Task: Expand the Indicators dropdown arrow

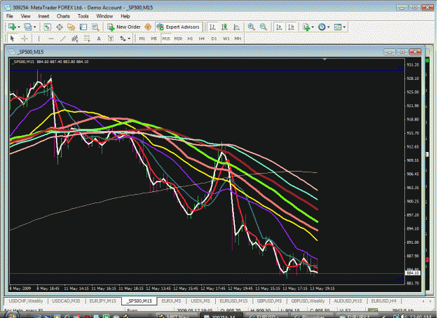Action: pos(313,27)
